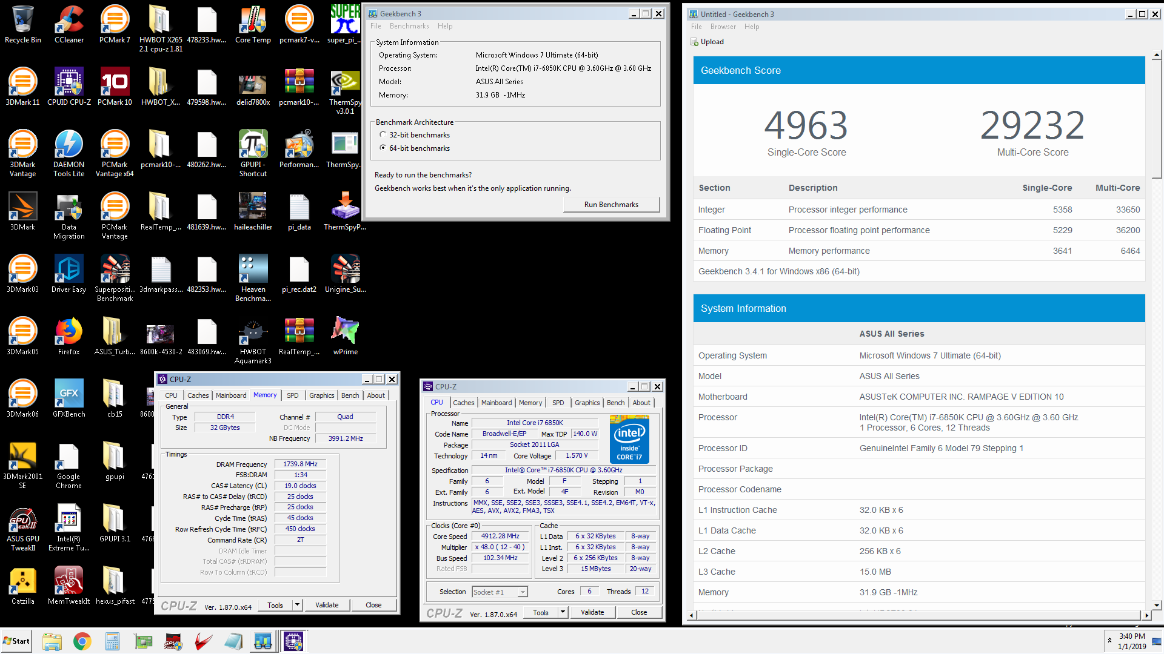The width and height of the screenshot is (1164, 654).
Task: Open the GPUPI Shortcut icon
Action: click(253, 153)
